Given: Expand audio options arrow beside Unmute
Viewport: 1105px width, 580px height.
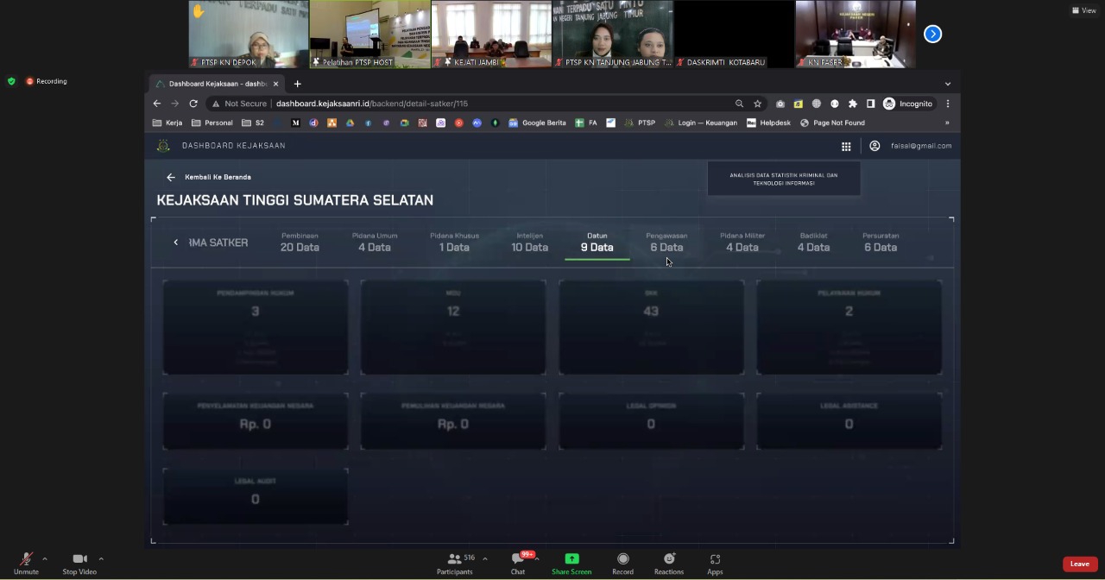Looking at the screenshot, I should click(x=45, y=558).
